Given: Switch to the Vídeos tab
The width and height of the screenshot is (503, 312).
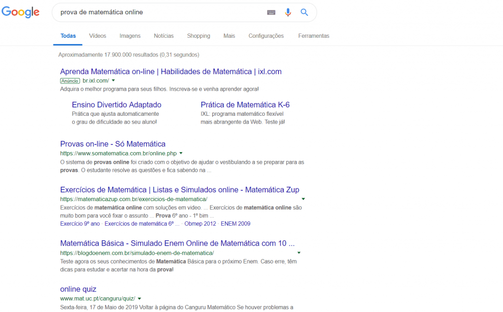Looking at the screenshot, I should (x=98, y=36).
